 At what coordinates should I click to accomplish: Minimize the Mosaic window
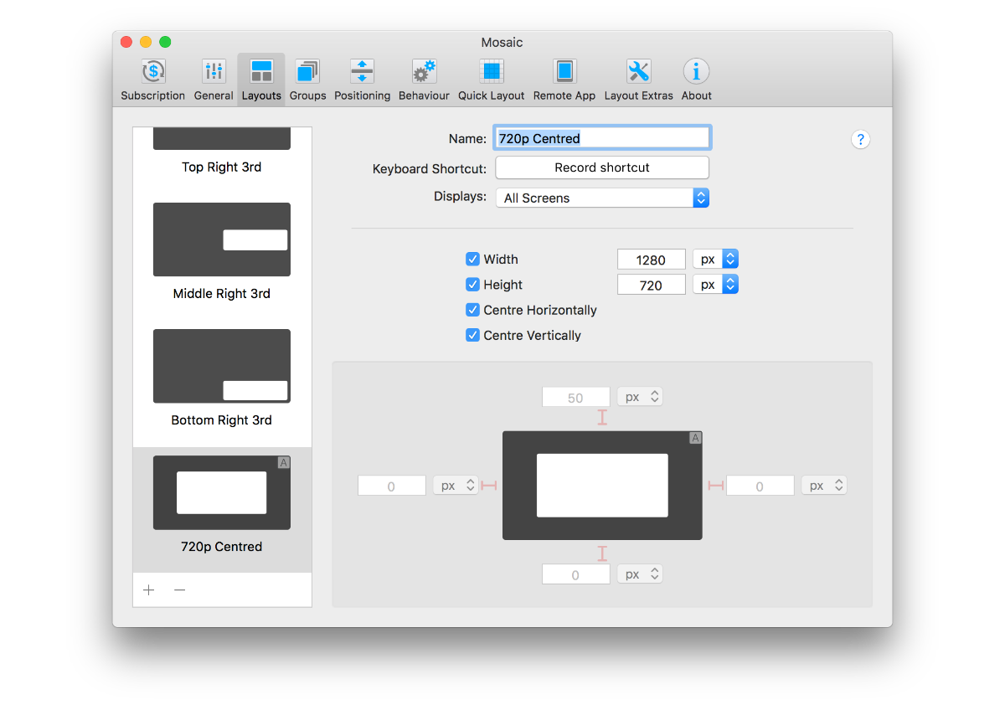coord(146,42)
